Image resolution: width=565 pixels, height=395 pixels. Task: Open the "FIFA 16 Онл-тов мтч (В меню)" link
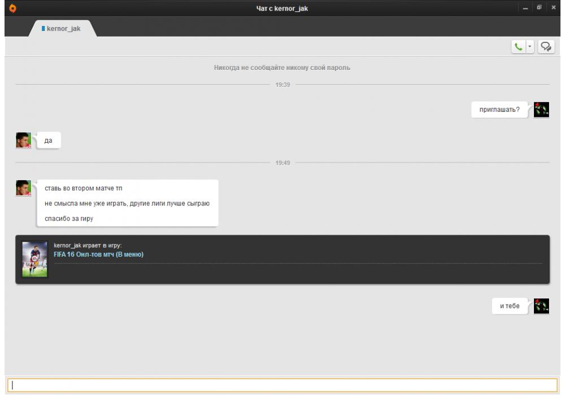click(x=98, y=254)
